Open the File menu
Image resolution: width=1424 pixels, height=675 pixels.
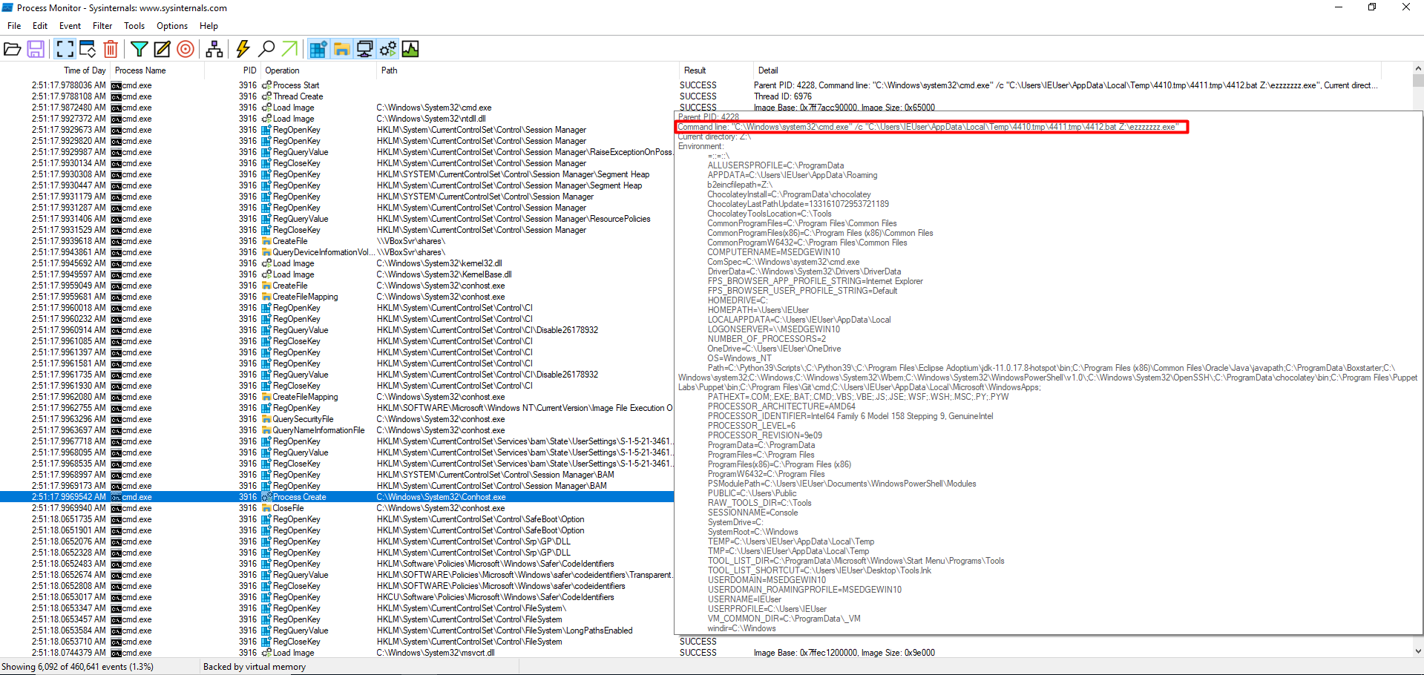point(14,26)
